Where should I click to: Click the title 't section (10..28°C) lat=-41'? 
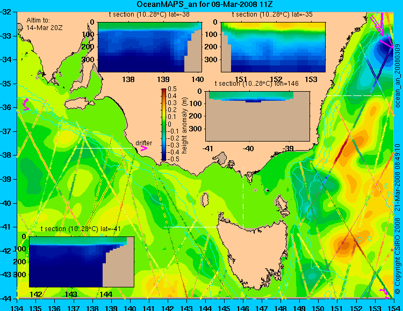[81, 229]
